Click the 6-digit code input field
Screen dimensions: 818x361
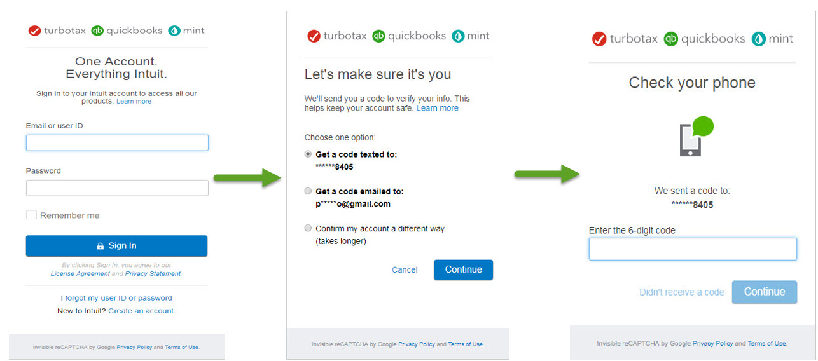tap(693, 249)
